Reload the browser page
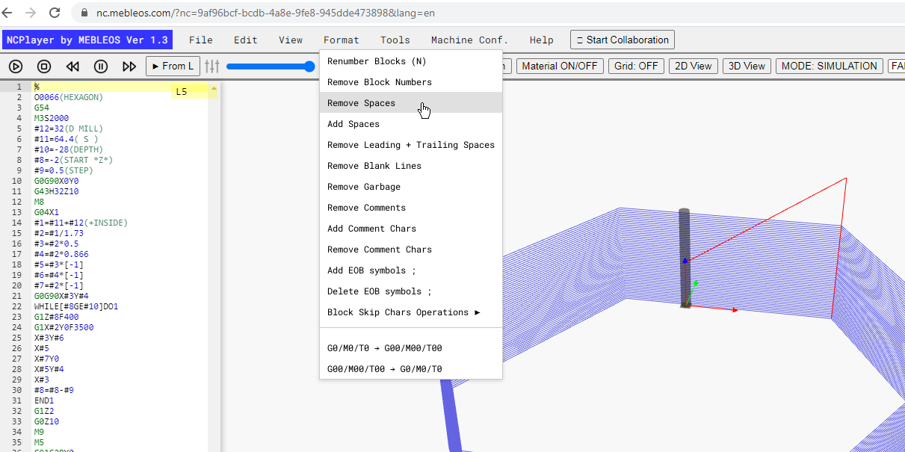Image resolution: width=905 pixels, height=452 pixels. point(55,13)
